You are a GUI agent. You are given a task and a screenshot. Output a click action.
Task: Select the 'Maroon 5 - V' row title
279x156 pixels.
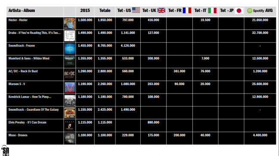(x=17, y=84)
